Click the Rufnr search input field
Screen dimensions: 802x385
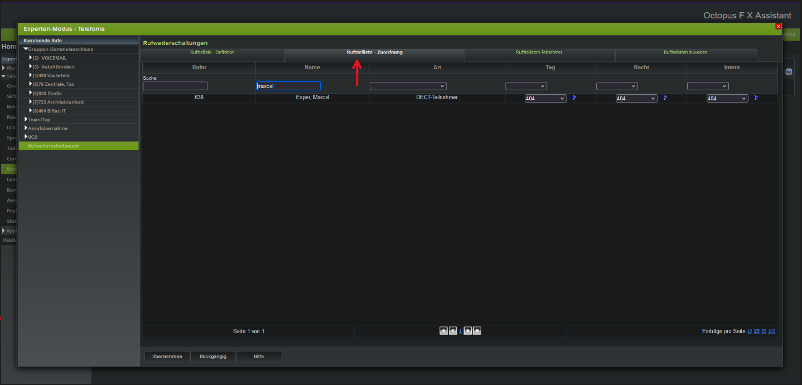(x=175, y=86)
